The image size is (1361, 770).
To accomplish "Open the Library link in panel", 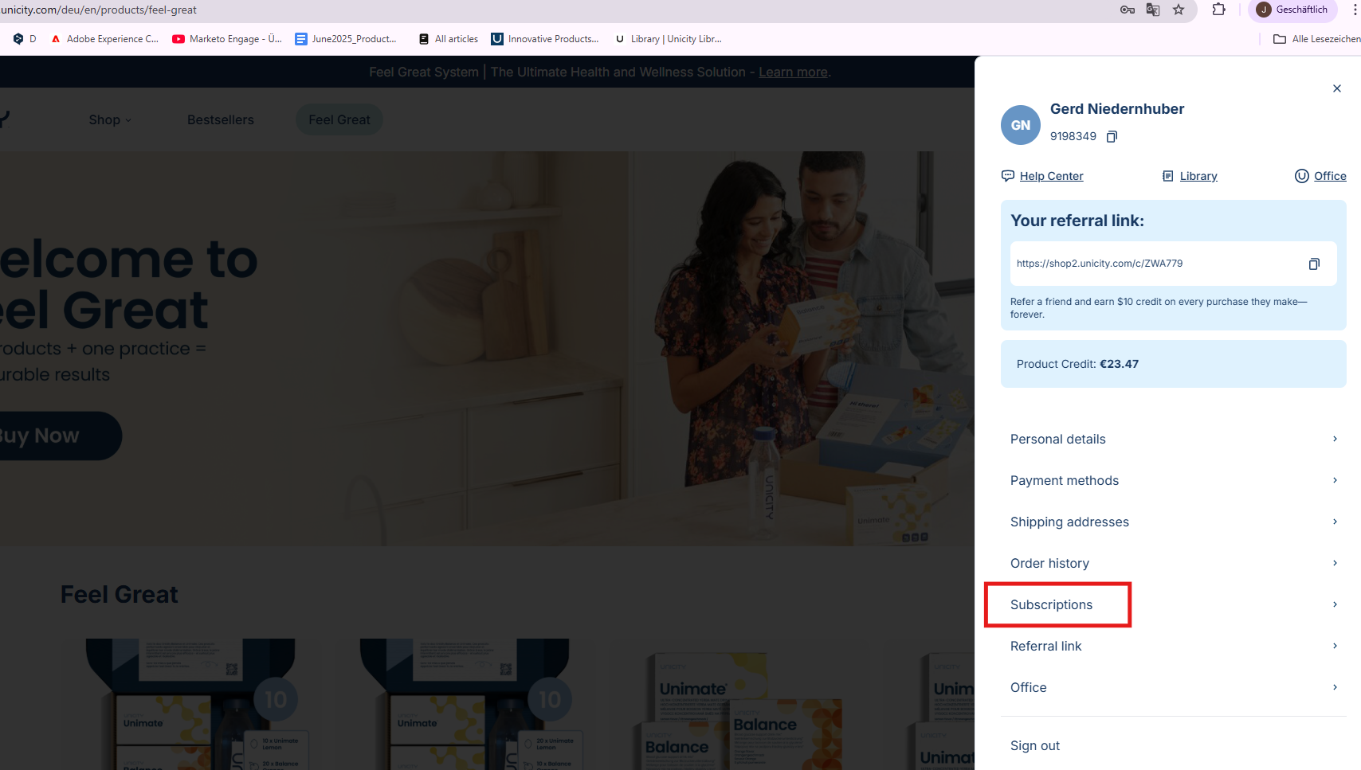I will [1198, 176].
